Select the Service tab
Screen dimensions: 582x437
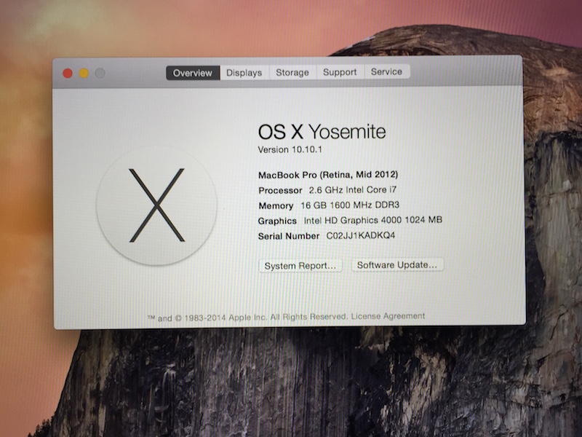pos(387,71)
